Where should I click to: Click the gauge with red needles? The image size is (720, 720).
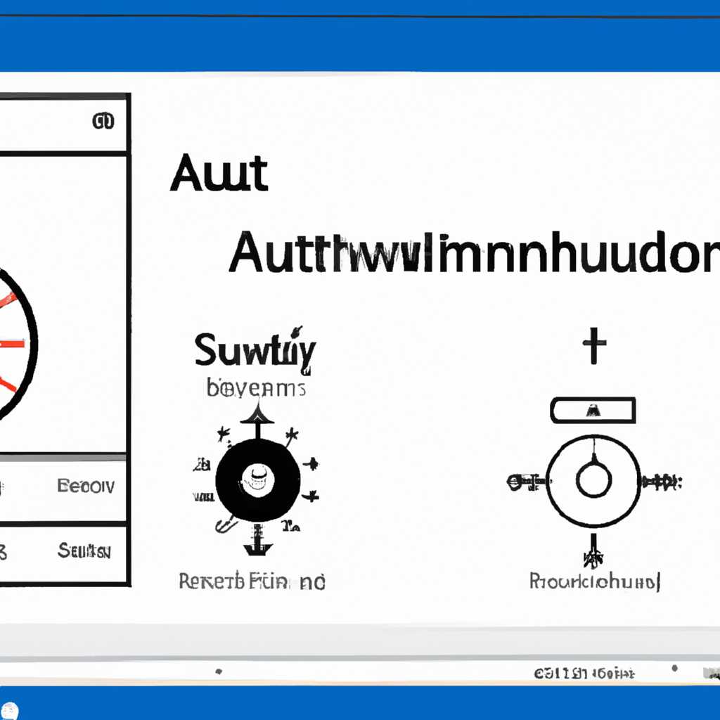(18, 343)
